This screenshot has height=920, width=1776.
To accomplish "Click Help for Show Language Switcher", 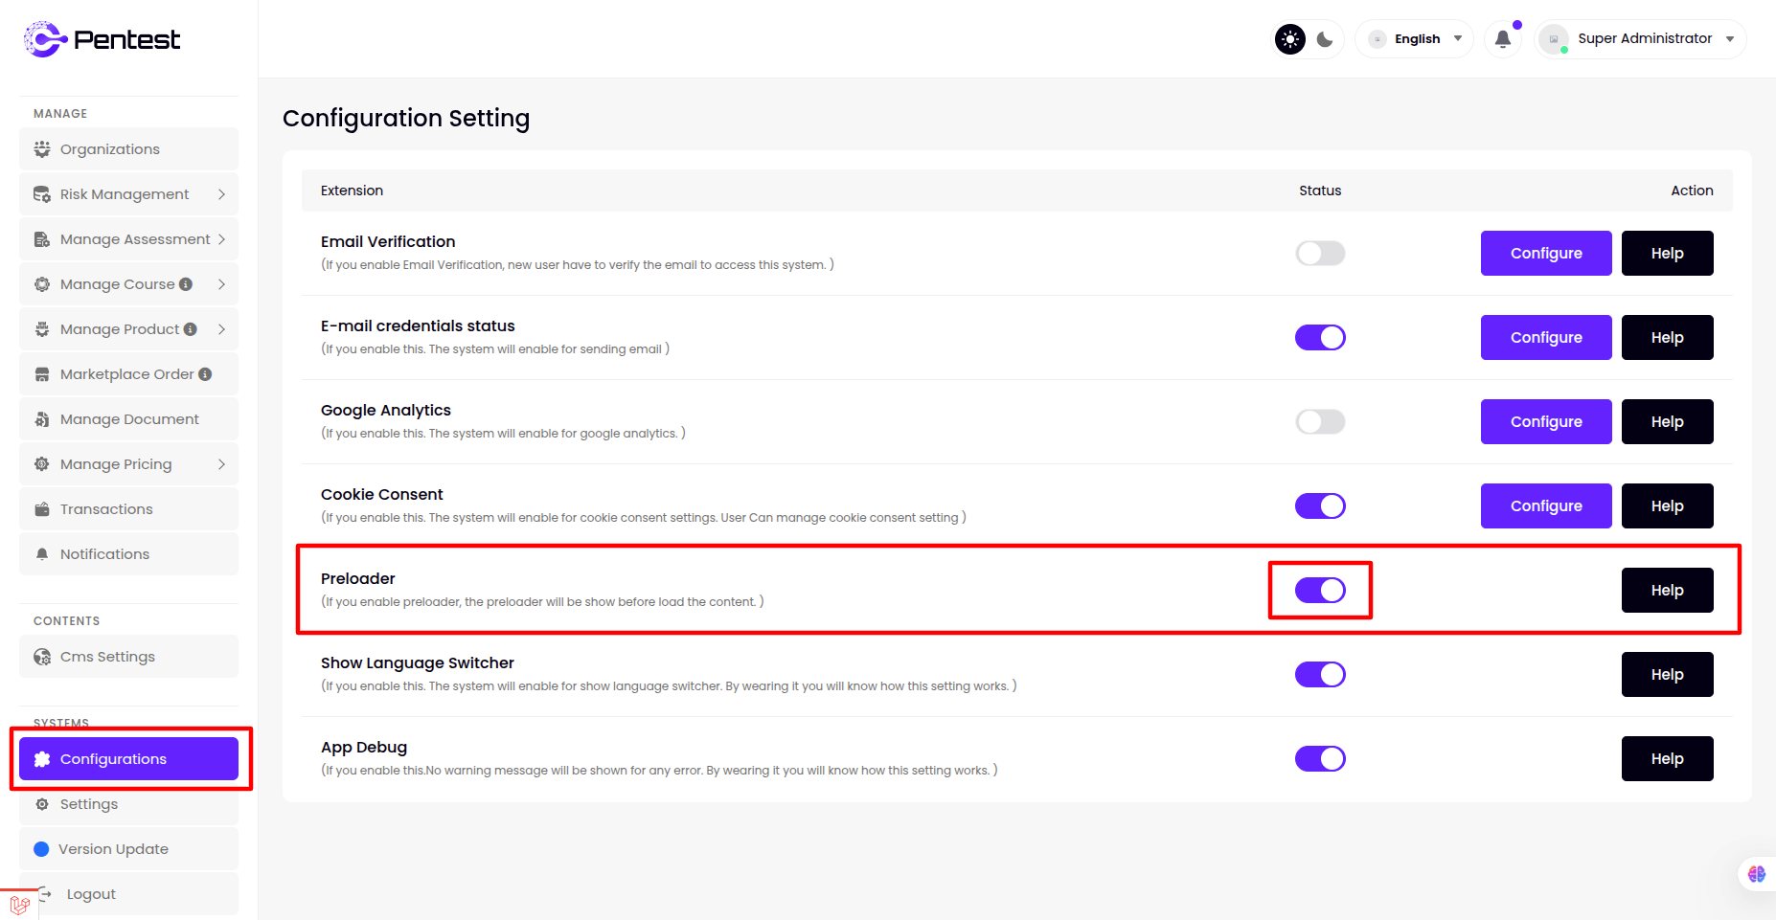I will point(1667,675).
